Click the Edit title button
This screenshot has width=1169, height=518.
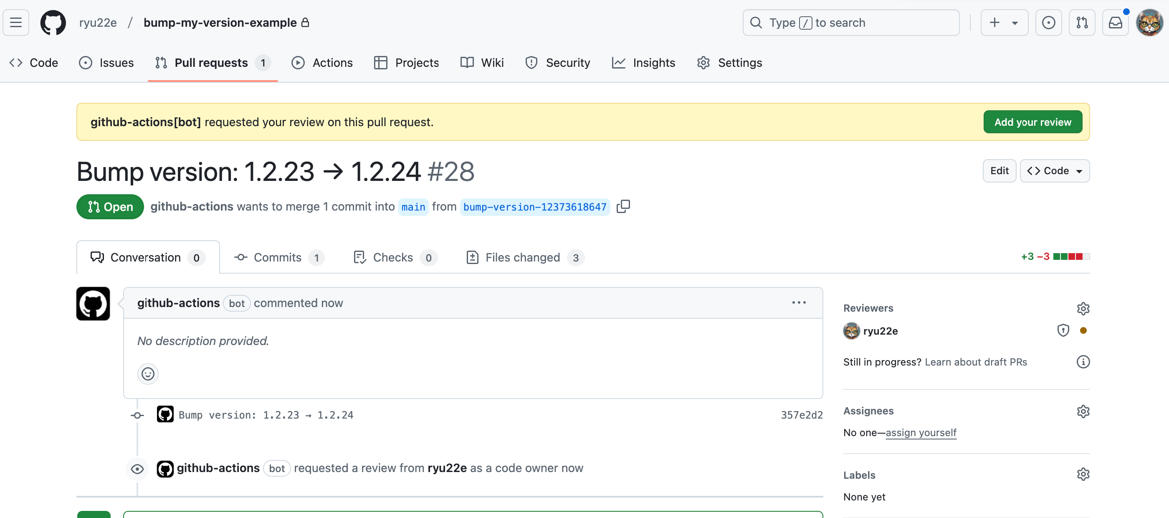pos(999,171)
